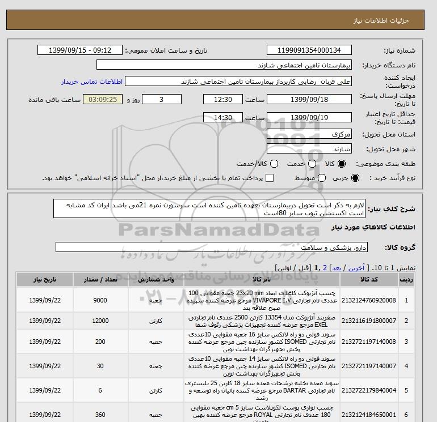Select product code 2132124184650001
This screenshot has height=422, width=437.
click(369, 415)
